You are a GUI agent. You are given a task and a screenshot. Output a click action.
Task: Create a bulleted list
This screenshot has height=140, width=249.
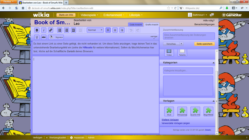(x=60, y=30)
